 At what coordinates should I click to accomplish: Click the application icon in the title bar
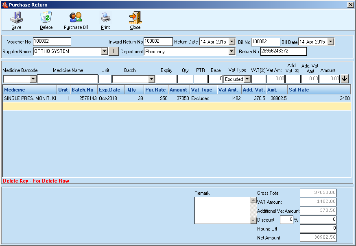tap(4, 4)
